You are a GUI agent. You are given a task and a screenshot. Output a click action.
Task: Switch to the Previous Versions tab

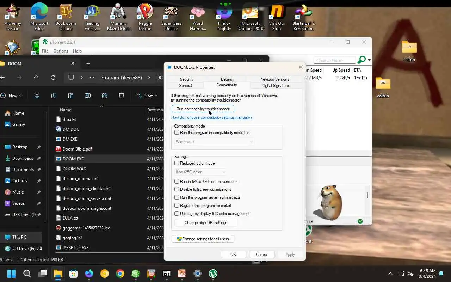tap(274, 79)
